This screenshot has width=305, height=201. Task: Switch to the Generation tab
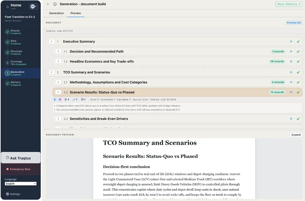pos(56,13)
